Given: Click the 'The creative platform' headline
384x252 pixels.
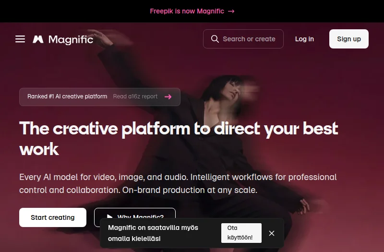Looking at the screenshot, I should 179,139.
